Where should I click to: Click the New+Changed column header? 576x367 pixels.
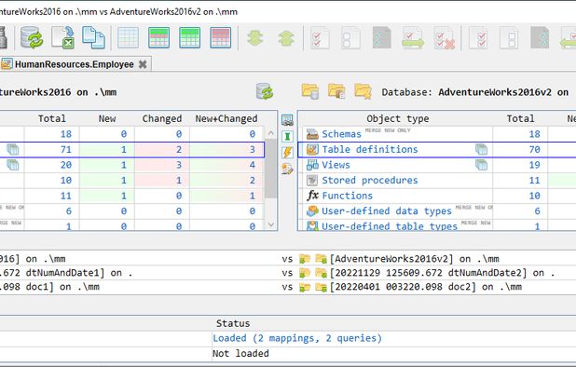(226, 118)
